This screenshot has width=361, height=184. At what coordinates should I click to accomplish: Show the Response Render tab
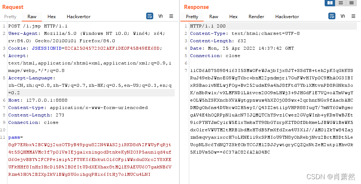click(x=256, y=17)
